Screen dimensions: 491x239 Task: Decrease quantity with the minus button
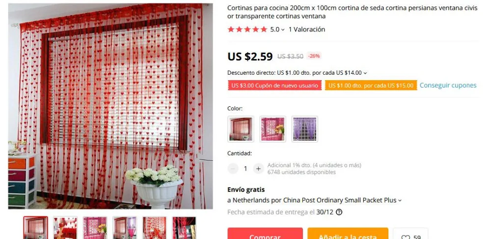click(233, 168)
